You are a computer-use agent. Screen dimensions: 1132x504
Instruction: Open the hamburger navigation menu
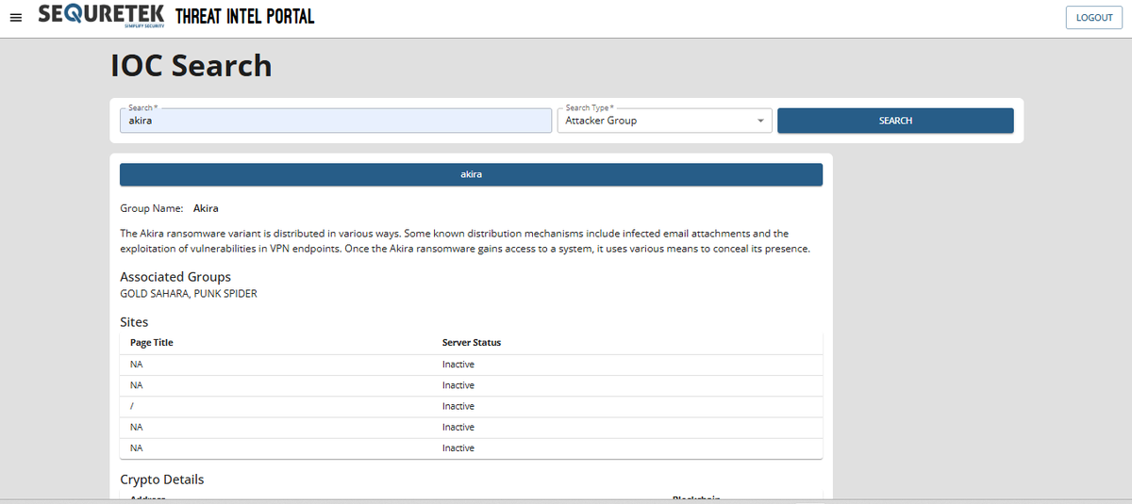[15, 19]
